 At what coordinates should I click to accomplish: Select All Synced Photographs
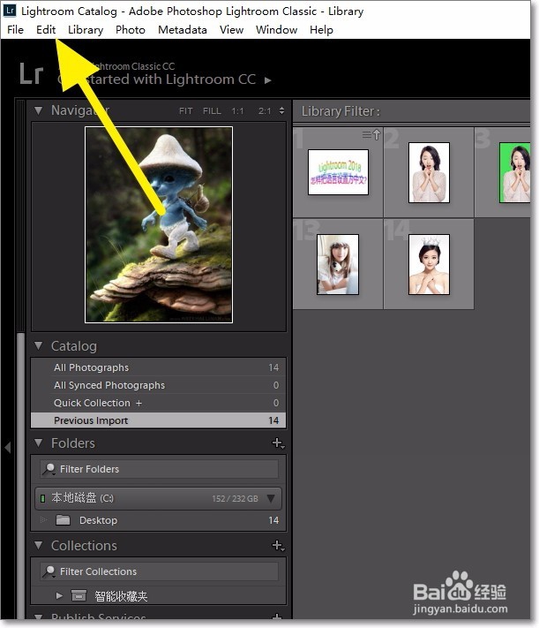point(159,385)
